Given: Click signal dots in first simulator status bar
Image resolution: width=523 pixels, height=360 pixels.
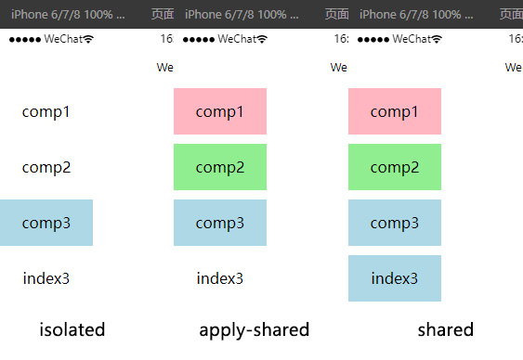Looking at the screenshot, I should point(25,40).
